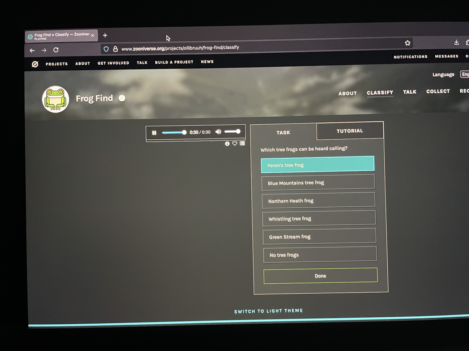Go back with the browser back arrow
Screen dimensions: 469x351
[x=32, y=50]
